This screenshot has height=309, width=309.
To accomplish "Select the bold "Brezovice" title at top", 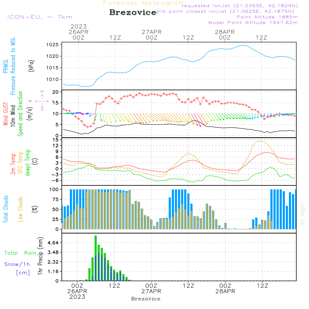I will (133, 12).
